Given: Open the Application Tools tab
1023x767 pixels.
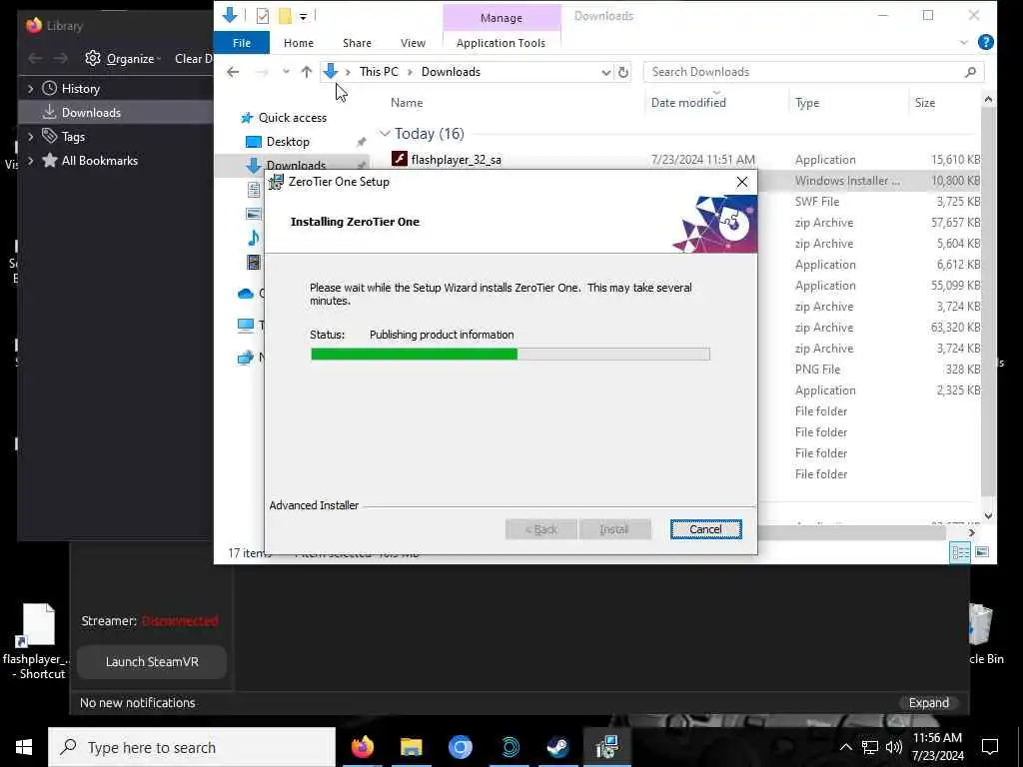Looking at the screenshot, I should (x=501, y=43).
